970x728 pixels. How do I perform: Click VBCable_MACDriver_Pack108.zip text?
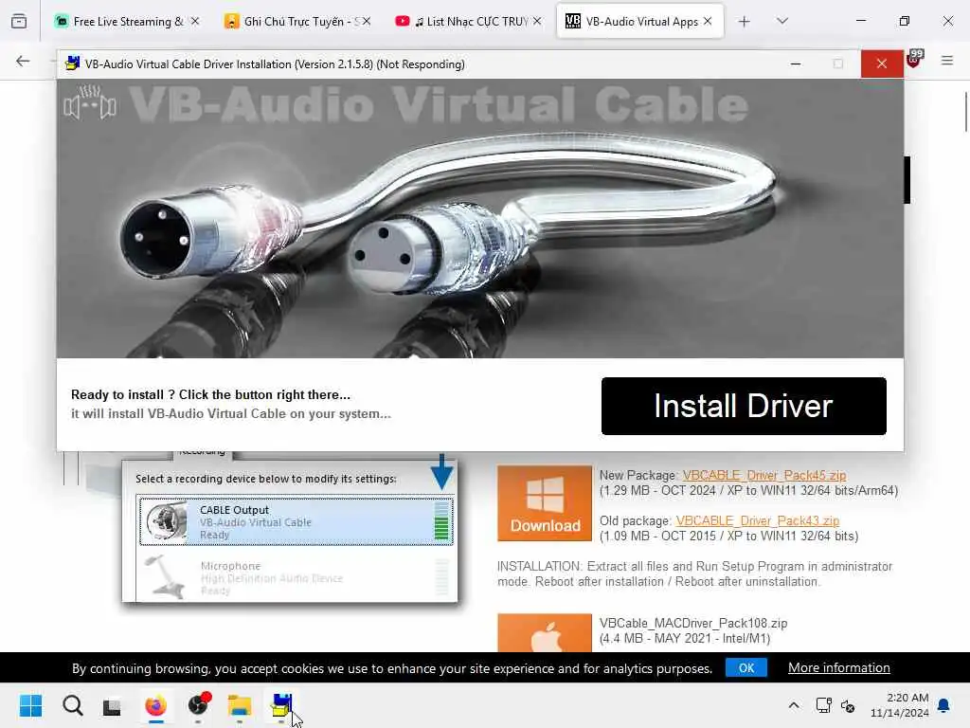(692, 623)
